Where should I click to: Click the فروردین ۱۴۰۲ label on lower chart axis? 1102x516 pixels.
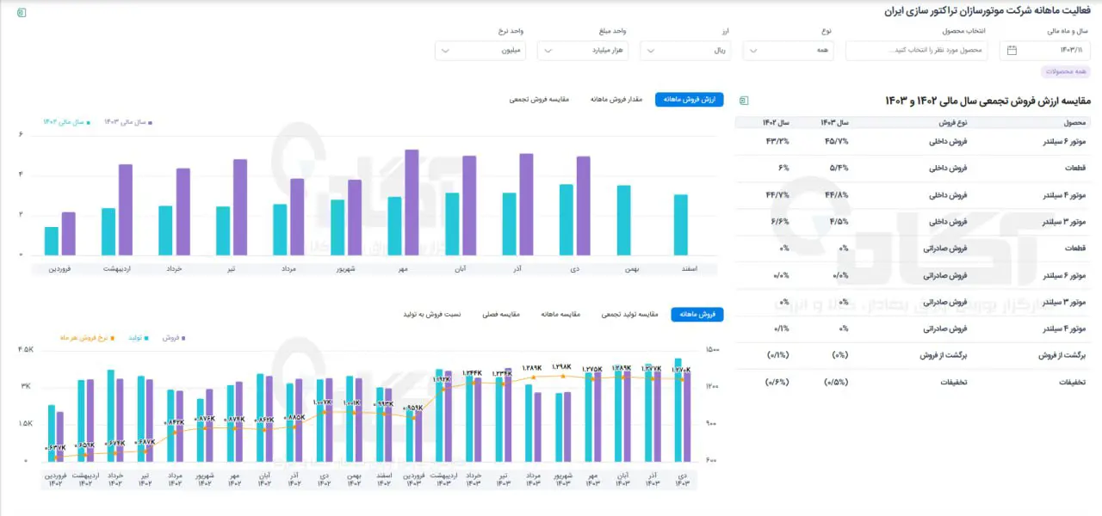(54, 479)
